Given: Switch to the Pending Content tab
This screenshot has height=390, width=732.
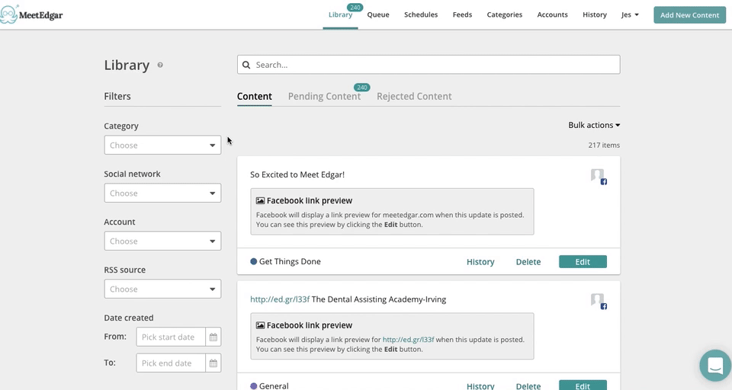Looking at the screenshot, I should 325,97.
